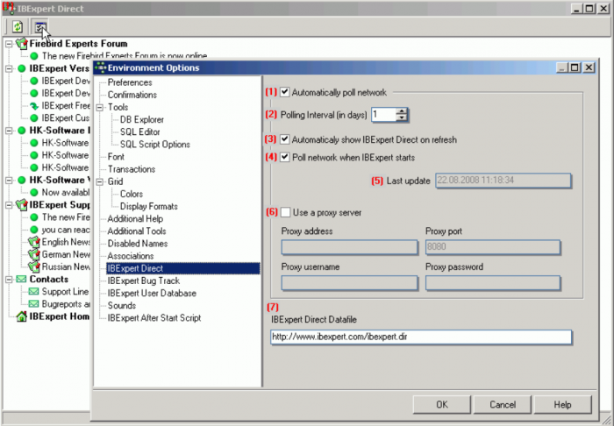Collapse the first HK-Software tree node
Screen dimensions: 614x426
[9, 131]
